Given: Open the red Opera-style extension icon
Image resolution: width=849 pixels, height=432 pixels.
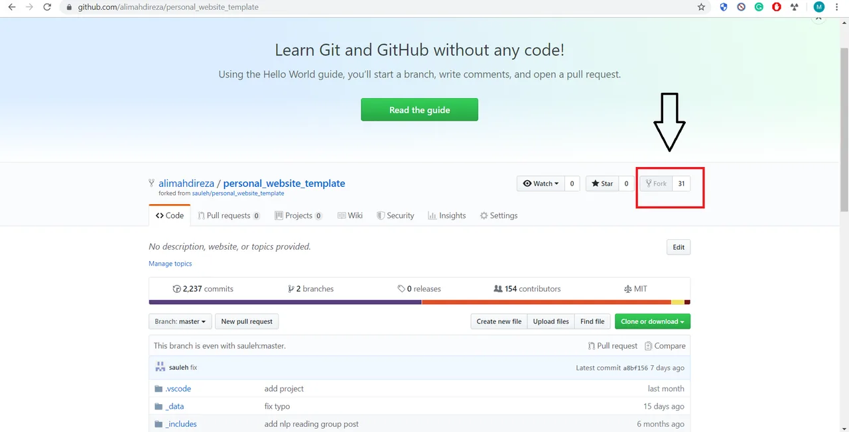Looking at the screenshot, I should (x=777, y=7).
